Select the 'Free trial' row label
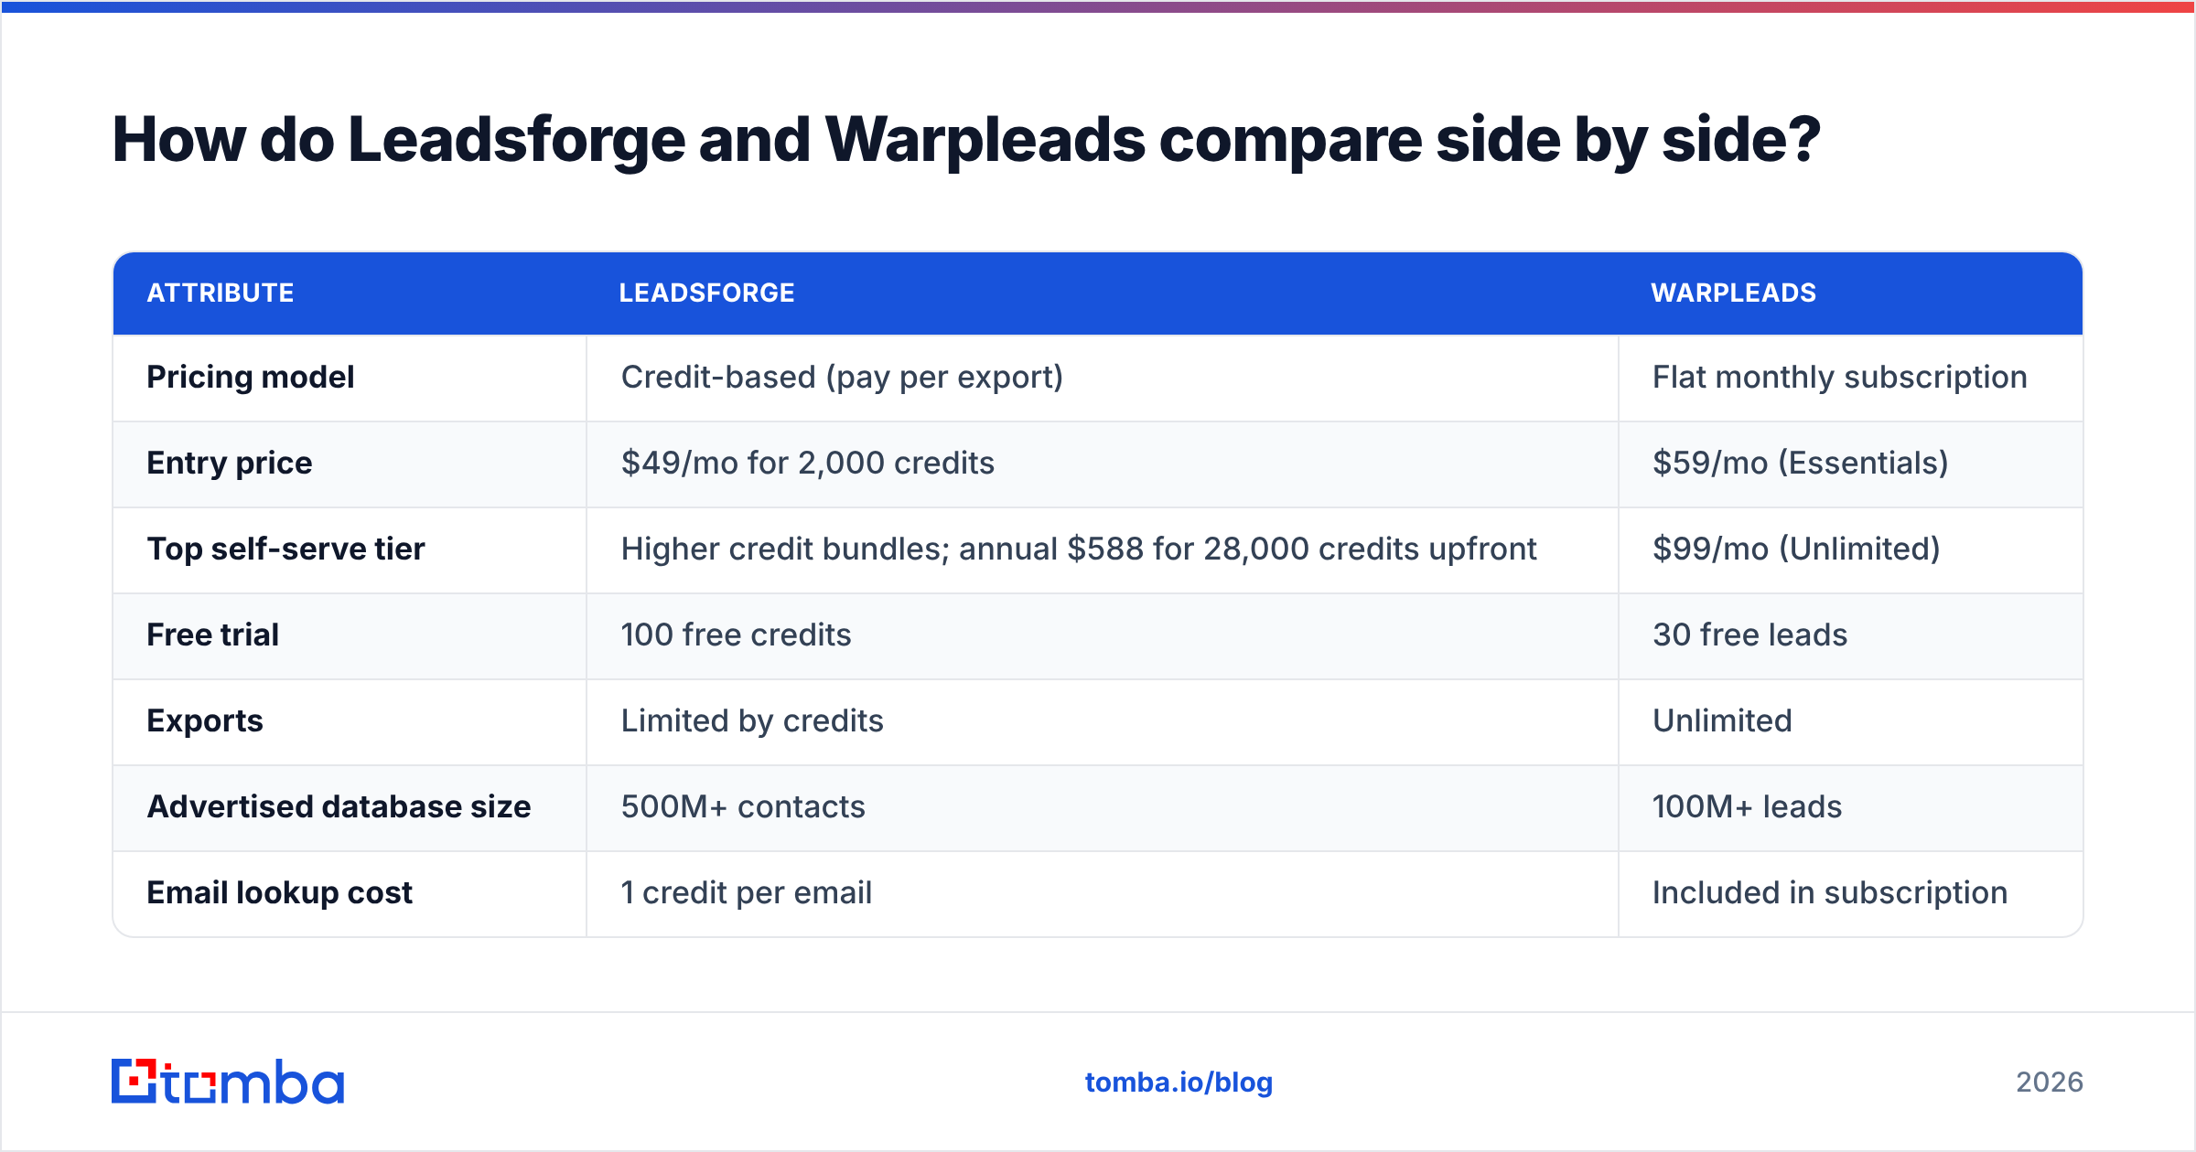The image size is (2196, 1152). pos(212,635)
